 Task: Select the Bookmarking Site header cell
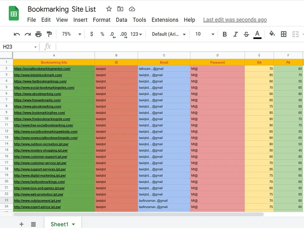click(x=54, y=62)
